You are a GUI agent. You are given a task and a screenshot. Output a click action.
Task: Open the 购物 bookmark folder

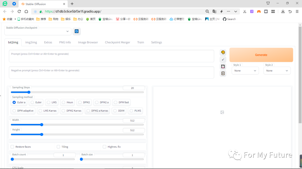pyautogui.click(x=53, y=19)
